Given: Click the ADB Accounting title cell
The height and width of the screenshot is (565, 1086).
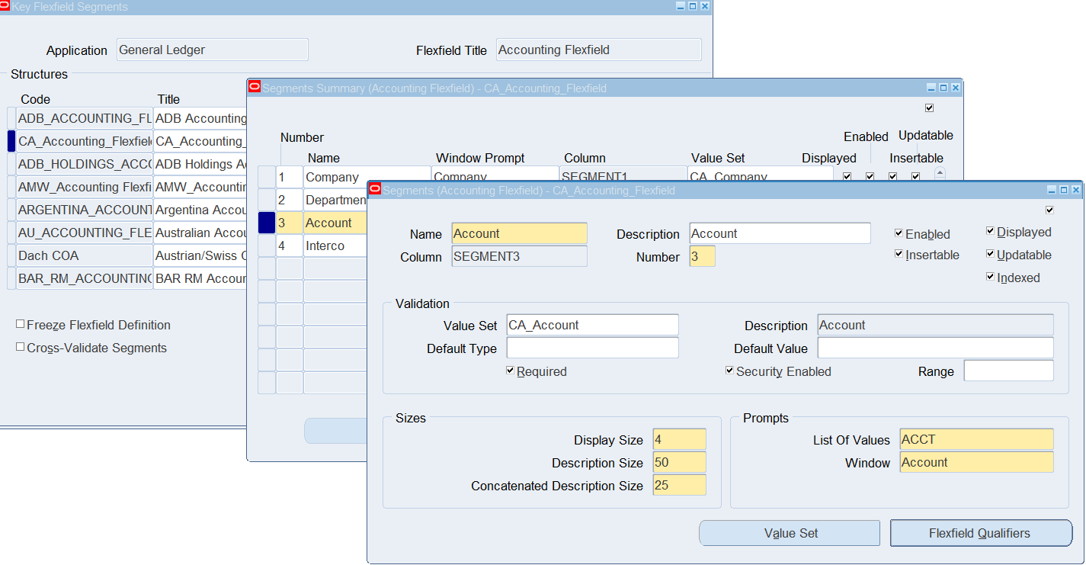Looking at the screenshot, I should click(200, 118).
